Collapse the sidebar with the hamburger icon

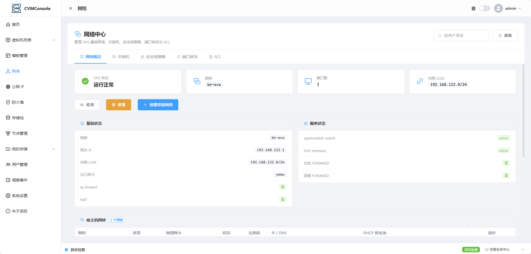[x=71, y=8]
